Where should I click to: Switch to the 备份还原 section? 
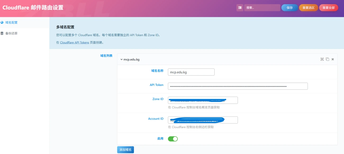[11, 33]
